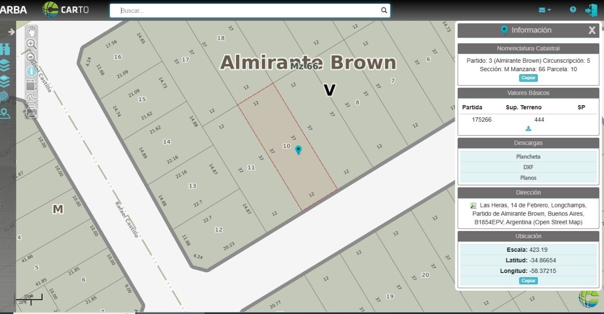Download the DXF file
Image resolution: width=604 pixels, height=314 pixels.
tap(528, 167)
